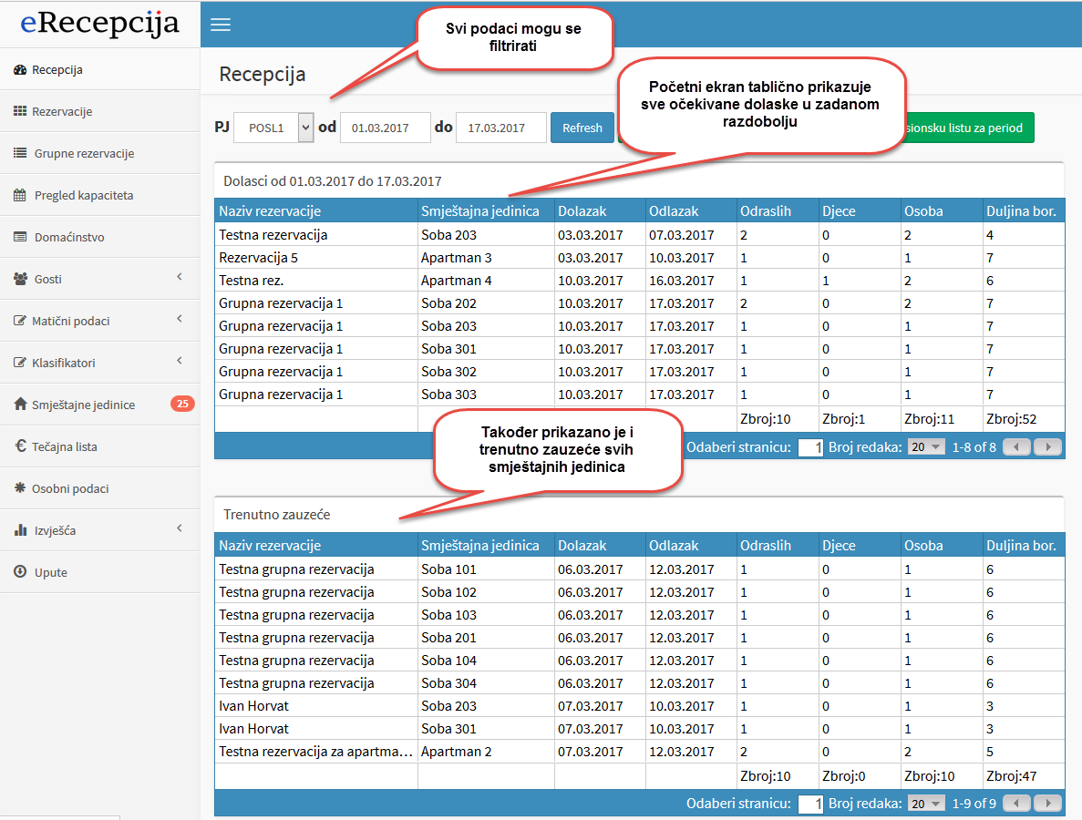The height and width of the screenshot is (820, 1082).
Task: Go to previous page in Trenutno zauzeće table
Action: tap(1015, 804)
